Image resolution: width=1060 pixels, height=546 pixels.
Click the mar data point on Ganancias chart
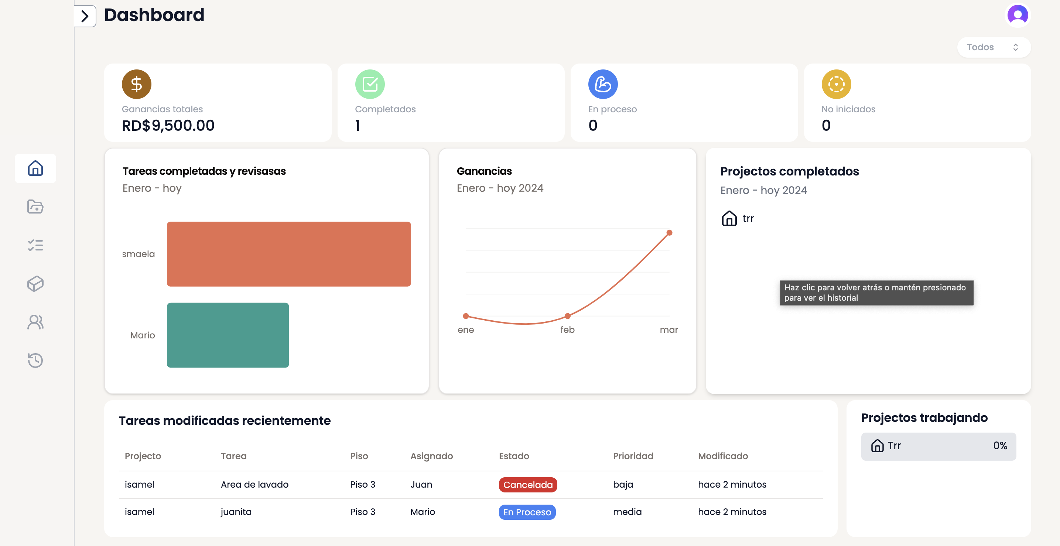(x=669, y=233)
